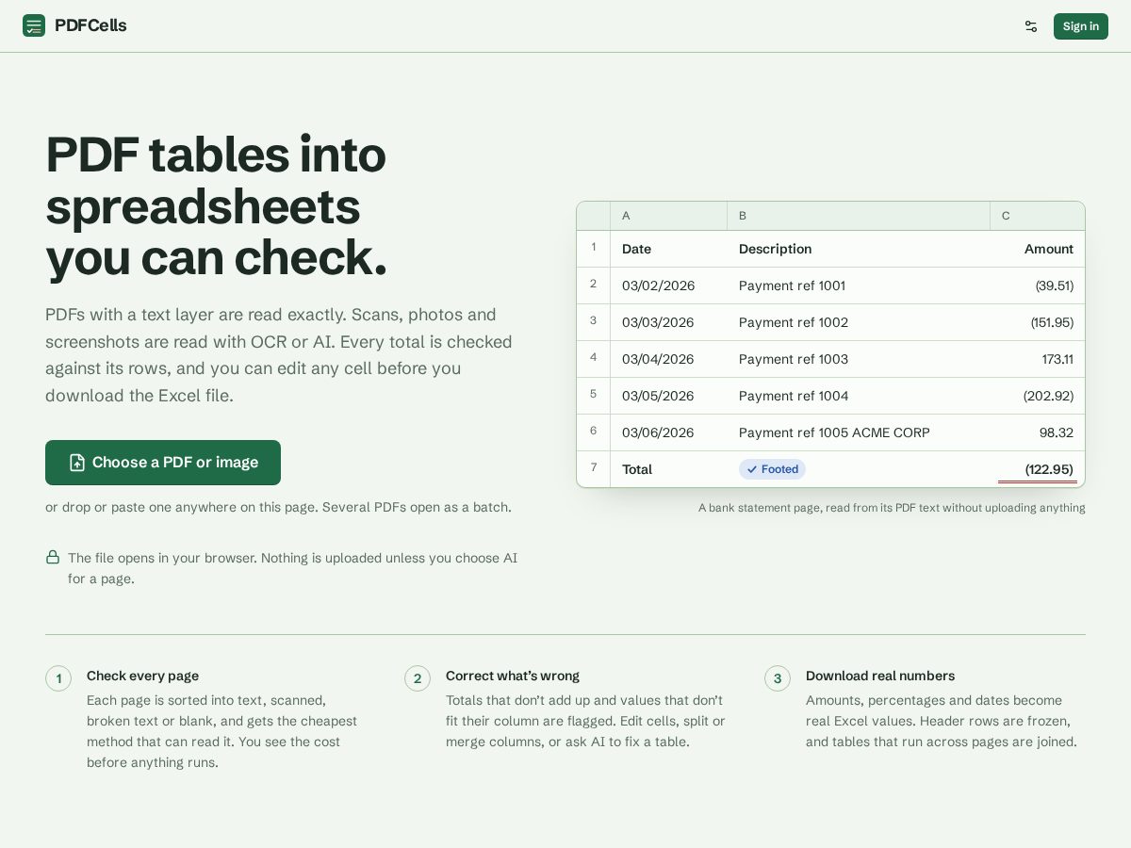The width and height of the screenshot is (1131, 848).
Task: Open the settings sliders icon
Action: coord(1031,26)
